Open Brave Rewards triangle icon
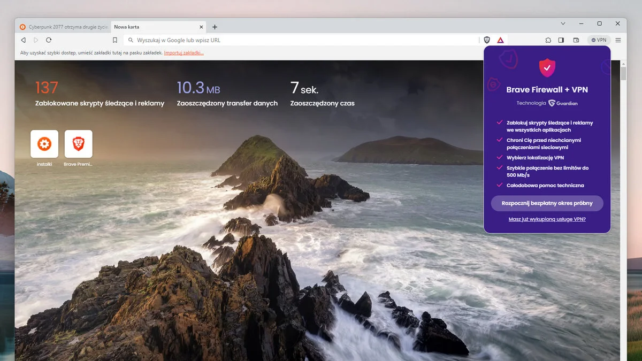The image size is (642, 361). tap(500, 40)
